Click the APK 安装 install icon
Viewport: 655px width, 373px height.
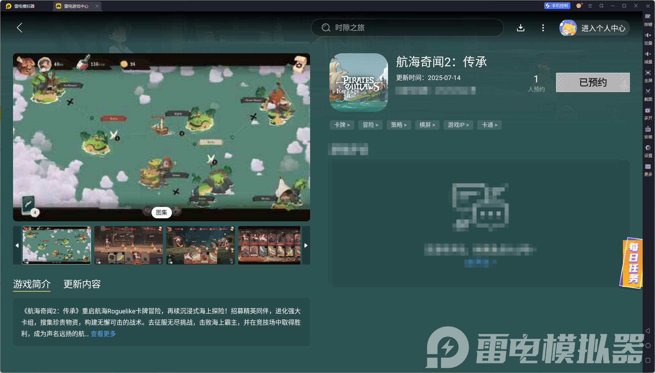[x=648, y=132]
